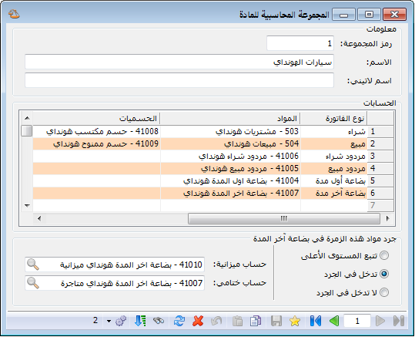Screen dimensions: 415x337
Task: Select the 'تتبع المستوى الأعلى' radio option
Action: (x=384, y=255)
